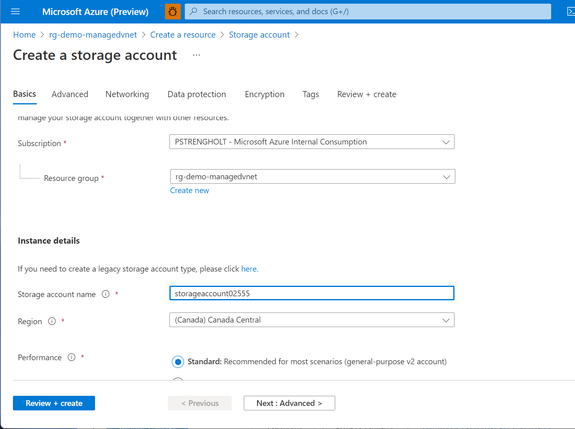Click the blue Review + create button
Screen dimensions: 575x429
pyautogui.click(x=54, y=403)
